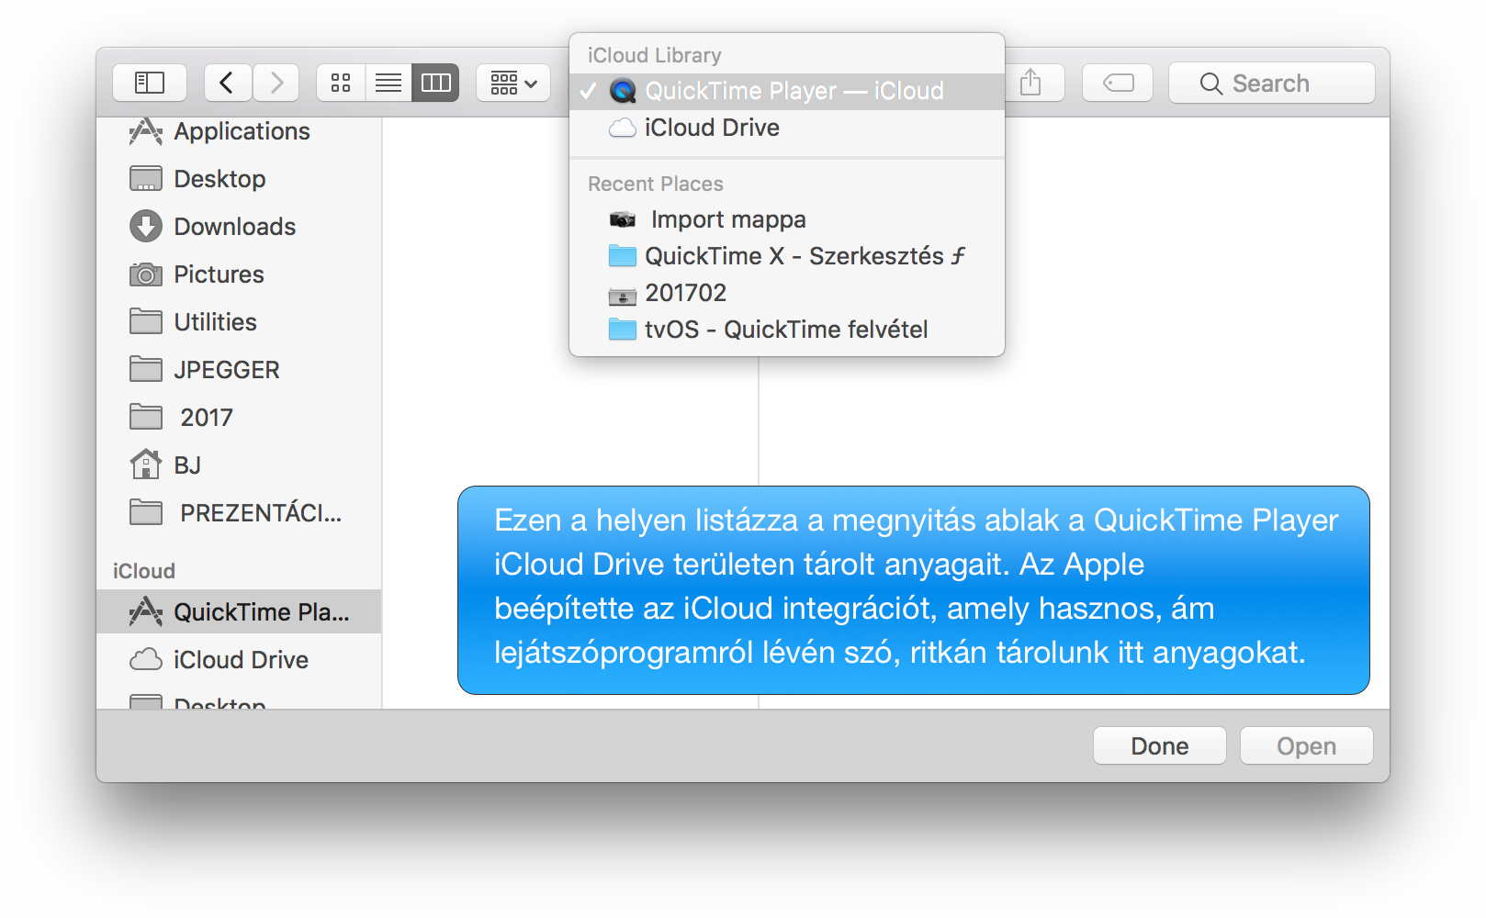Switch to list view
The height and width of the screenshot is (918, 1486).
pos(388,83)
